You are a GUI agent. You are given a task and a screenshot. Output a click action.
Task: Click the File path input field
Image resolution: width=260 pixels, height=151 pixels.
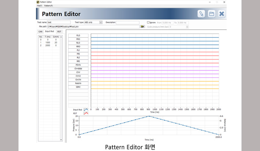click(93, 26)
